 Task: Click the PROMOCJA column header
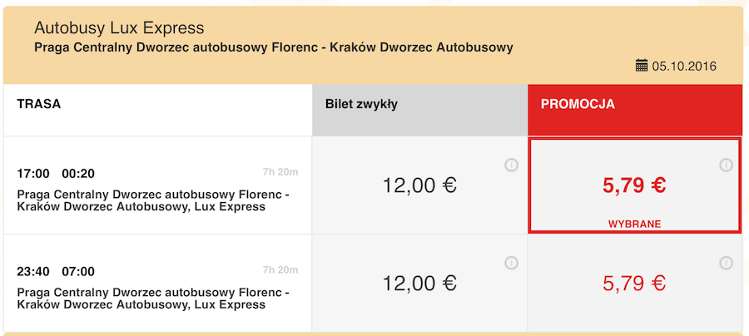click(578, 104)
